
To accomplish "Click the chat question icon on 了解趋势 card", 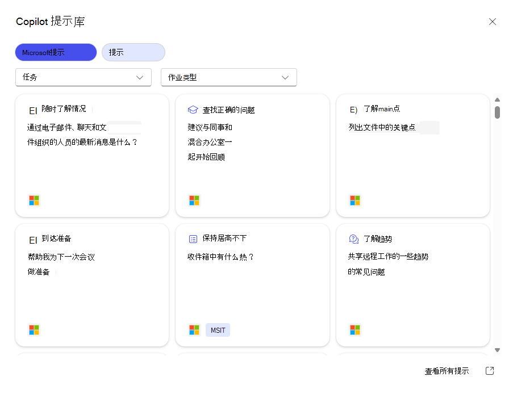I will (x=353, y=239).
